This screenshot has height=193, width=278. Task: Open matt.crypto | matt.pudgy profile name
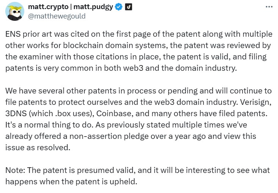71,7
